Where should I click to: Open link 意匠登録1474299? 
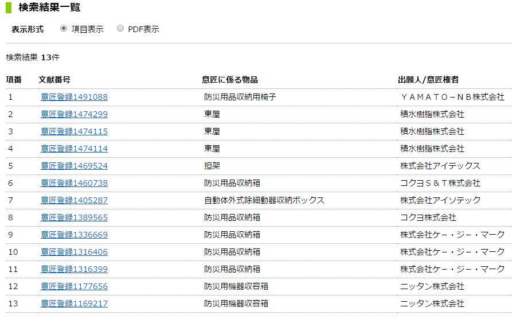click(74, 114)
